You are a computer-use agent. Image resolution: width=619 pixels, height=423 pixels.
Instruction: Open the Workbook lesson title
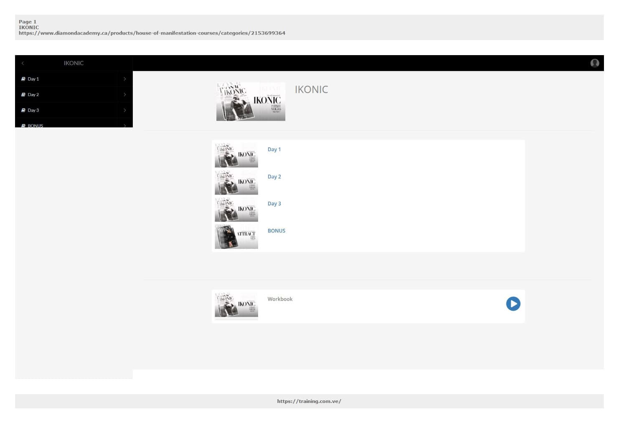coord(280,299)
